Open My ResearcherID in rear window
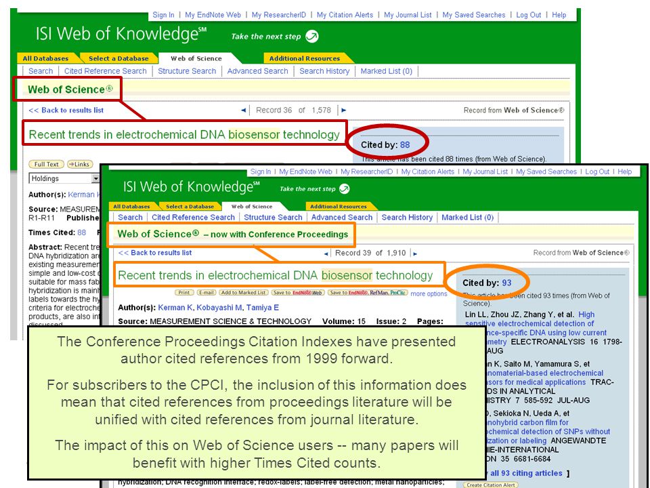The width and height of the screenshot is (650, 488). coord(278,15)
